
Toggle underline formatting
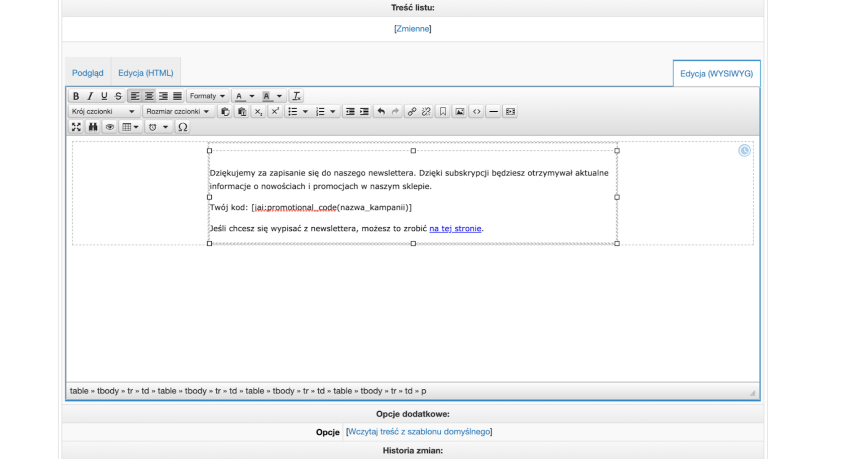[x=104, y=96]
